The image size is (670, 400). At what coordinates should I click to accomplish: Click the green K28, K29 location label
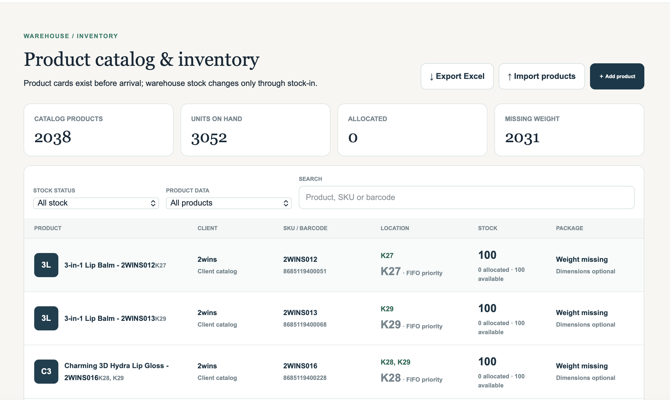395,362
